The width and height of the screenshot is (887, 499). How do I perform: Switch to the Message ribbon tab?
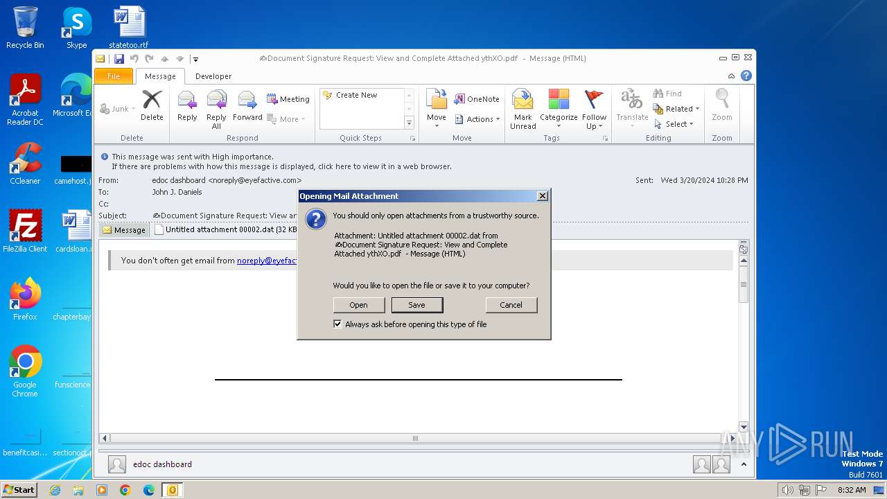coord(160,76)
